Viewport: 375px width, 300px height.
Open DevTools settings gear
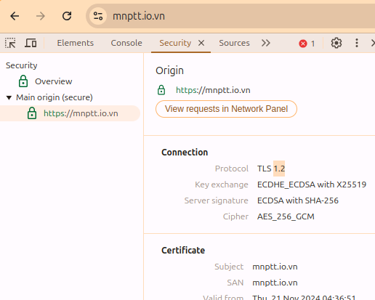(336, 43)
